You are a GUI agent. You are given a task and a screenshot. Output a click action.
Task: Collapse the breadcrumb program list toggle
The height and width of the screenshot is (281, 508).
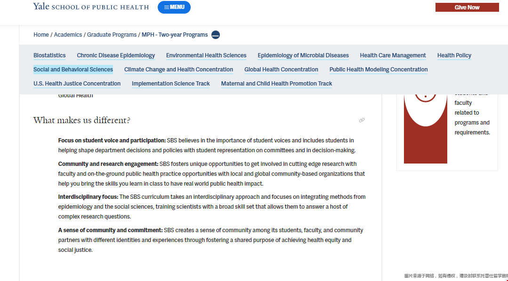click(216, 35)
